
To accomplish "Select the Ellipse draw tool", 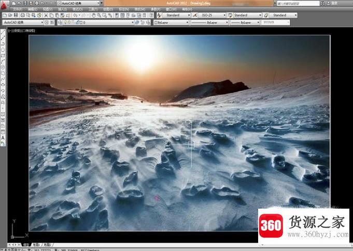I will (3, 85).
